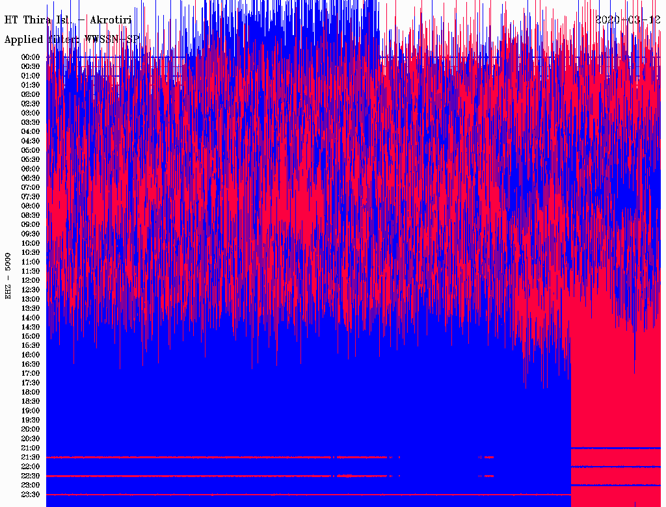This screenshot has height=507, width=666.
Task: Select the 18:30 time label
Action: pos(31,401)
